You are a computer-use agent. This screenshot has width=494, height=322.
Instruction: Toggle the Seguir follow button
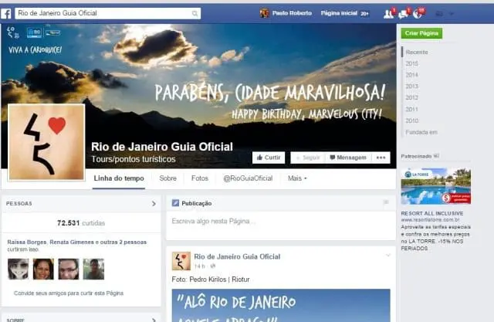coord(308,158)
